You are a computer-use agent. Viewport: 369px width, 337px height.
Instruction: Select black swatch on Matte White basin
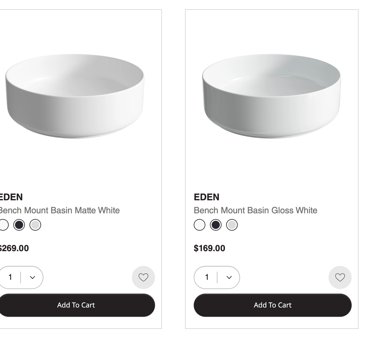coord(19,225)
